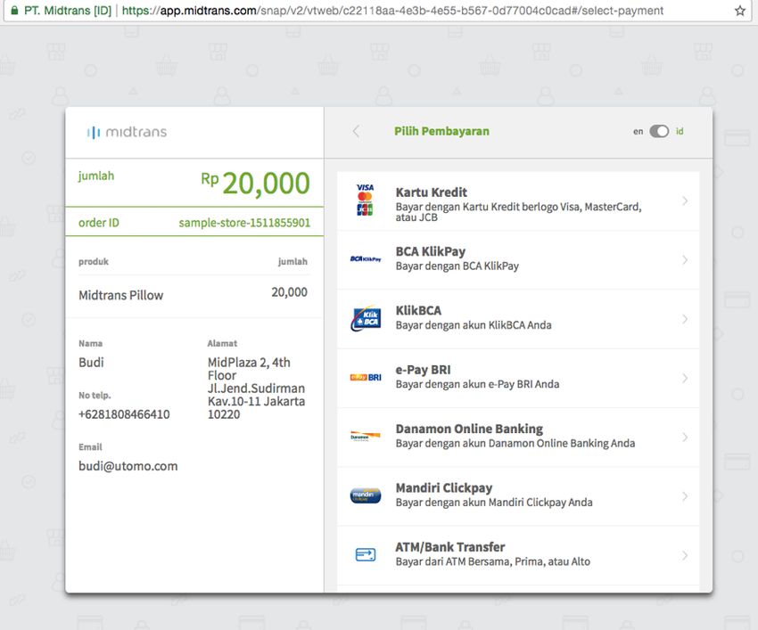Open BCA KlikPay via its chevron
The image size is (758, 630).
(x=685, y=260)
